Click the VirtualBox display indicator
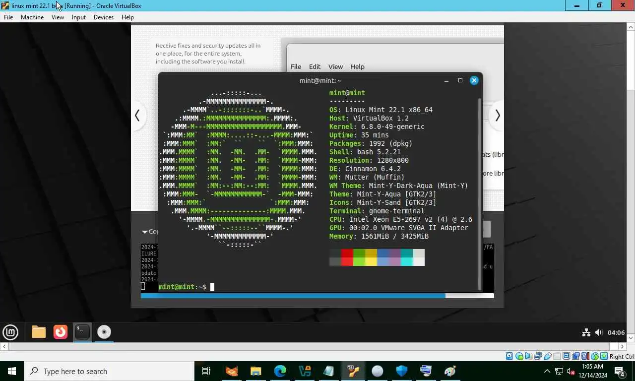This screenshot has height=381, width=635. coord(567,356)
